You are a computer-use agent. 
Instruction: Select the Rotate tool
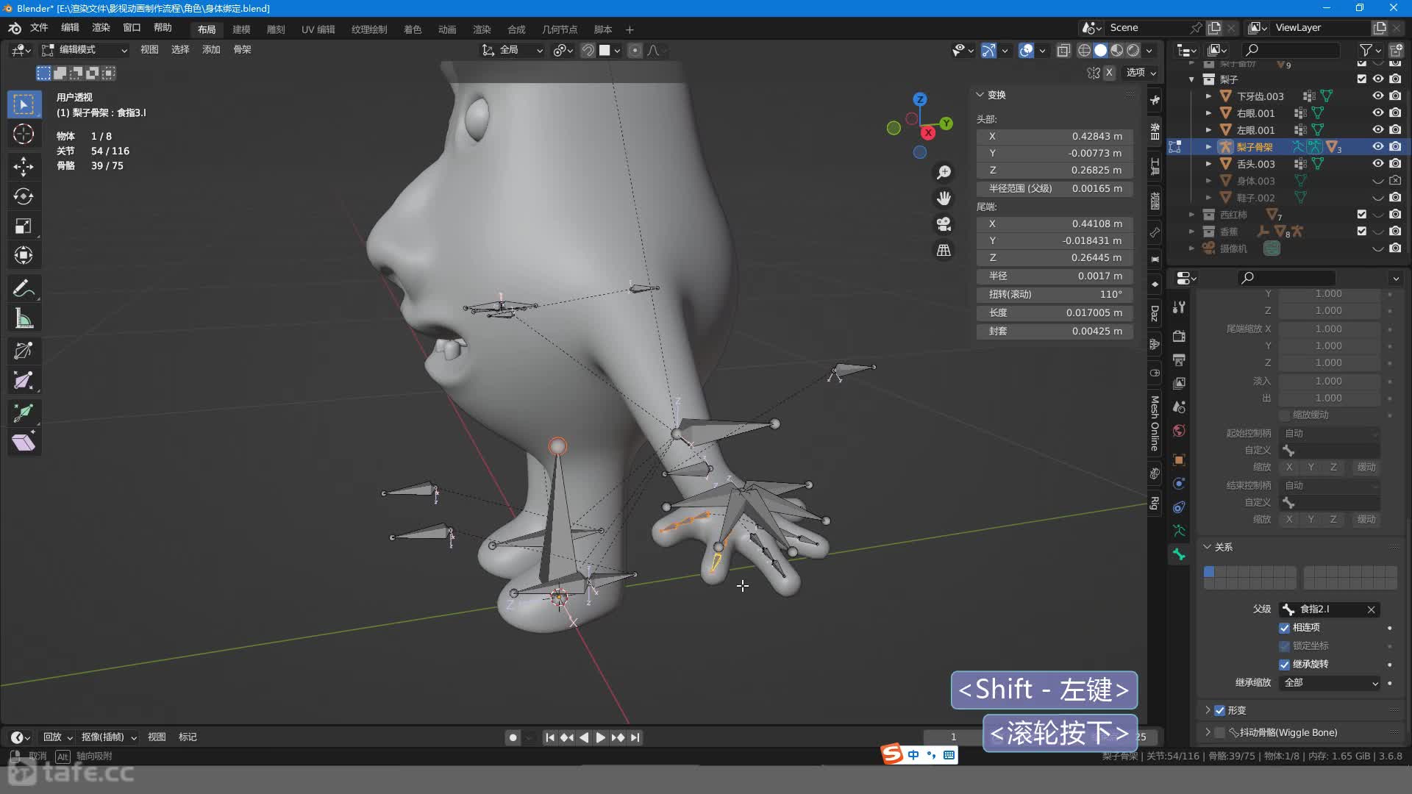24,196
